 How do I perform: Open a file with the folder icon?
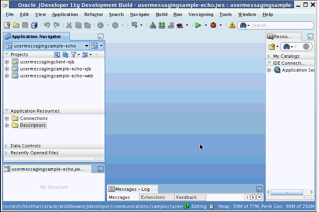pos(16,25)
